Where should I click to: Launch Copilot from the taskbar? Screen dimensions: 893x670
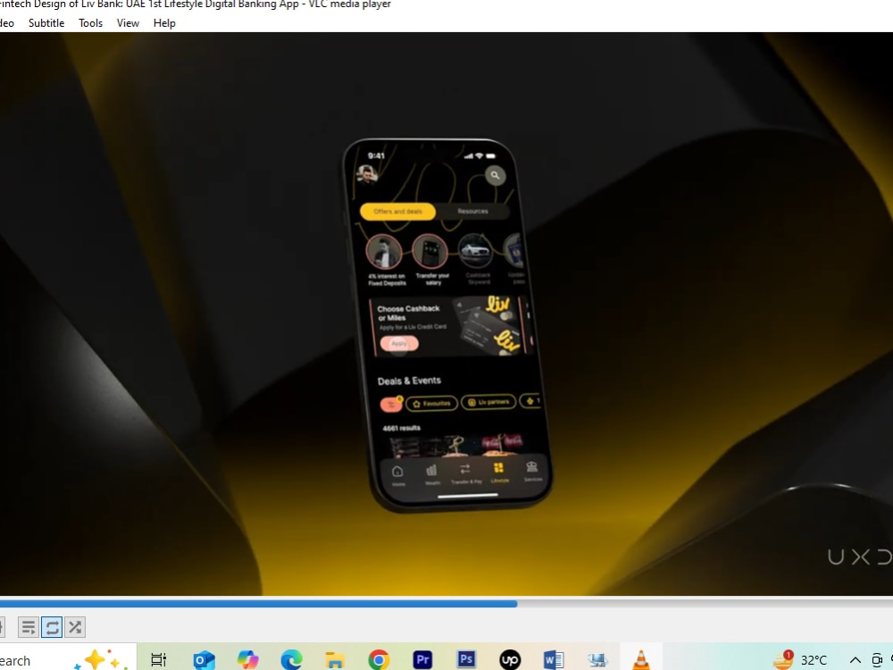pos(247,660)
